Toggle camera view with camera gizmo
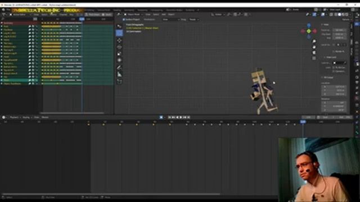Screen dimensions: 360x202 point(314,52)
